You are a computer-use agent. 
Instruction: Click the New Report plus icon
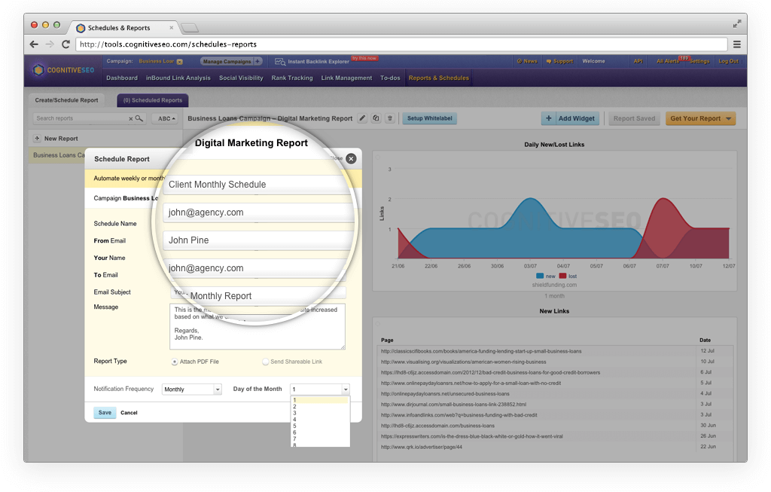point(37,139)
